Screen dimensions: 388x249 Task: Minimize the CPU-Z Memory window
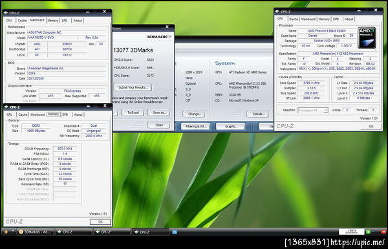pos(88,106)
